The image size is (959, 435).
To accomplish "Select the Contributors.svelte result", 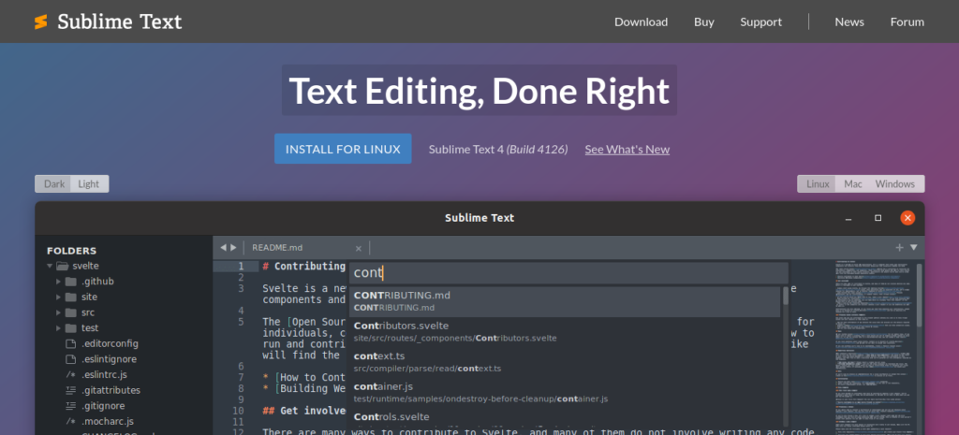I will click(x=565, y=332).
